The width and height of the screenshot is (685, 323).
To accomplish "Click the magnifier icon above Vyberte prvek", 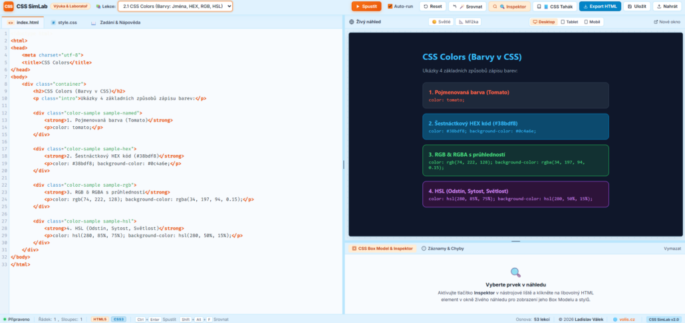I will (515, 272).
